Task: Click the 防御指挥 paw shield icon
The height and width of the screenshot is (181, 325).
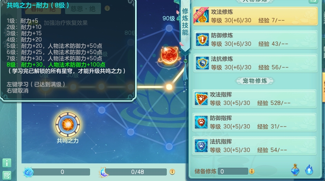Action: click(201, 122)
